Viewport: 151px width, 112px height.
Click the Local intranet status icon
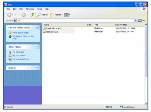tap(121, 107)
